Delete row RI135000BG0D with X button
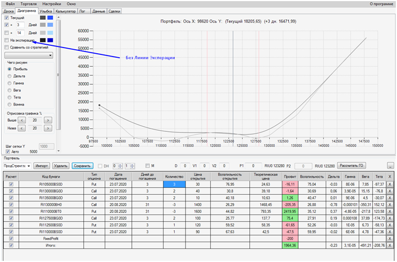 390,198
